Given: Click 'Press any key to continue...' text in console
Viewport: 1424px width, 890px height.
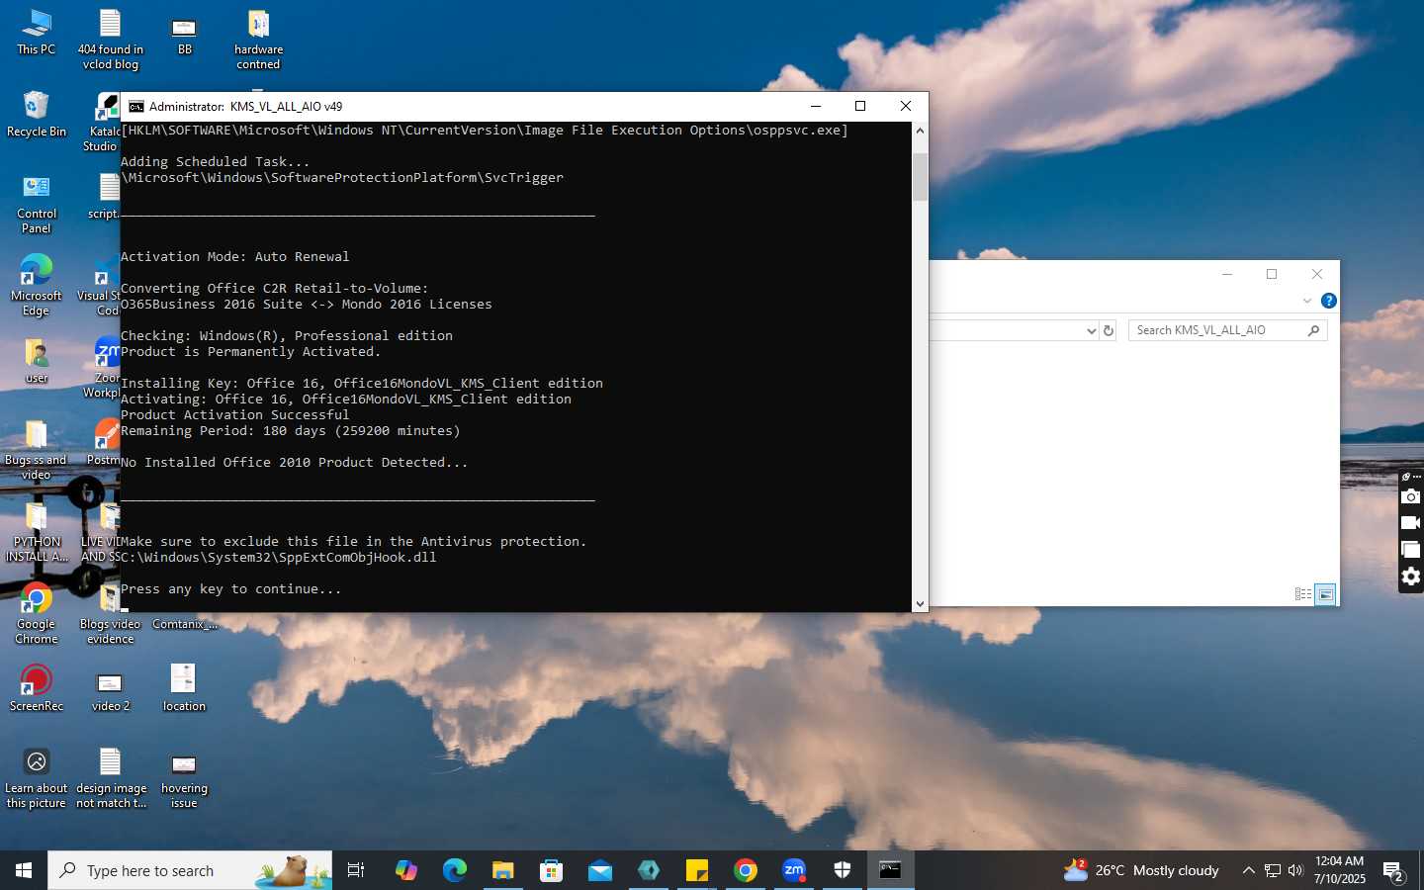Looking at the screenshot, I should [231, 589].
